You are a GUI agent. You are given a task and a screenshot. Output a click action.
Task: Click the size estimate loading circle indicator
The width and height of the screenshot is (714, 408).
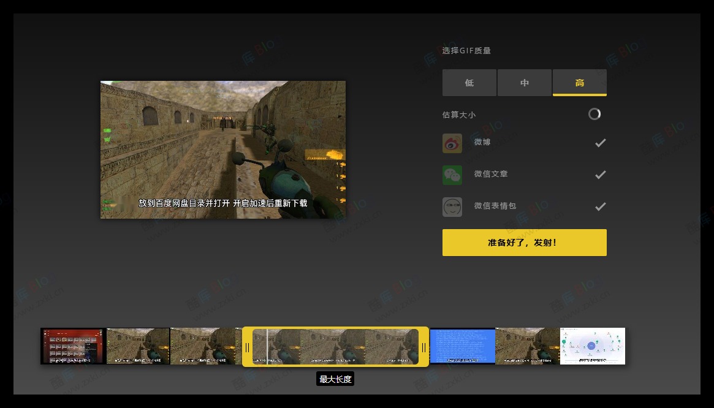594,114
